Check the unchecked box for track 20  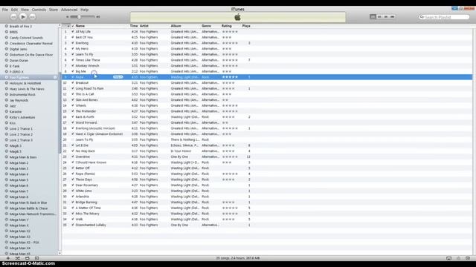pos(73,139)
